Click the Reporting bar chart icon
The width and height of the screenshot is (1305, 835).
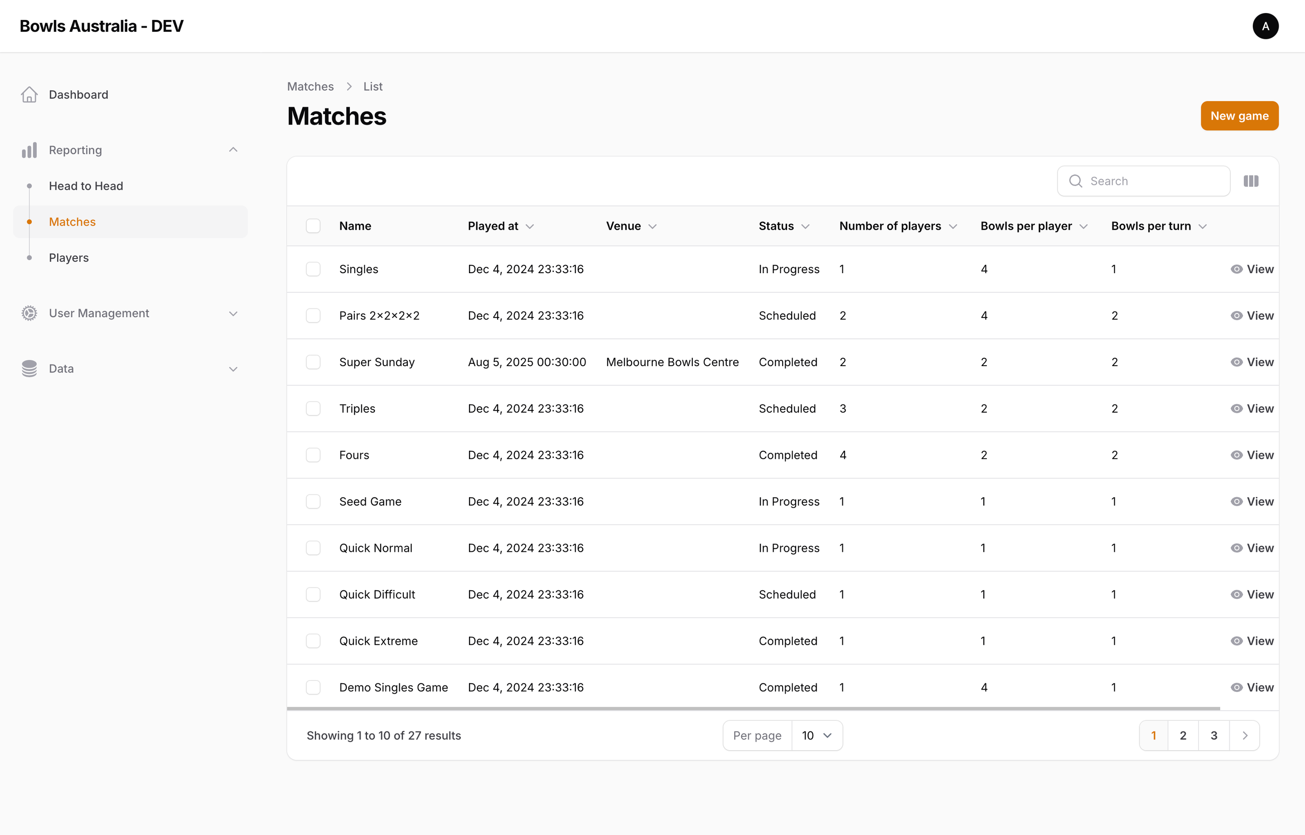(29, 150)
